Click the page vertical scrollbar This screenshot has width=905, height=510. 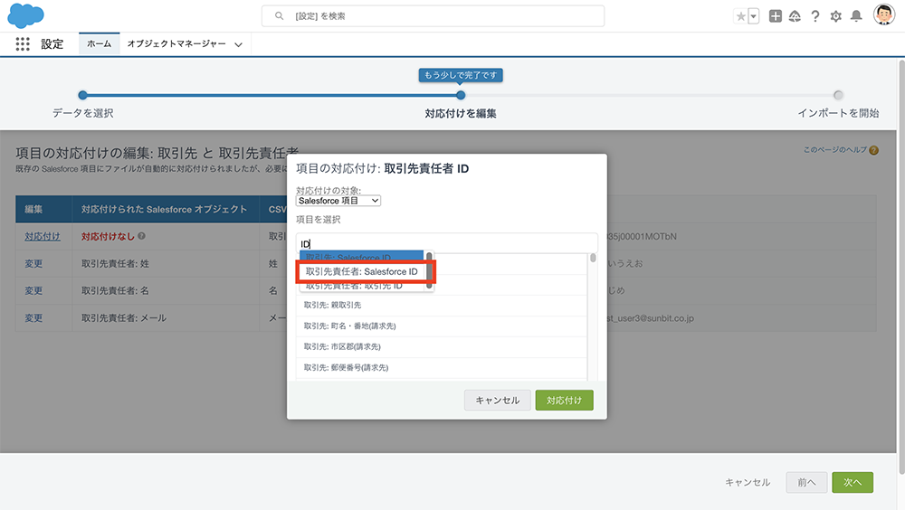[901, 265]
